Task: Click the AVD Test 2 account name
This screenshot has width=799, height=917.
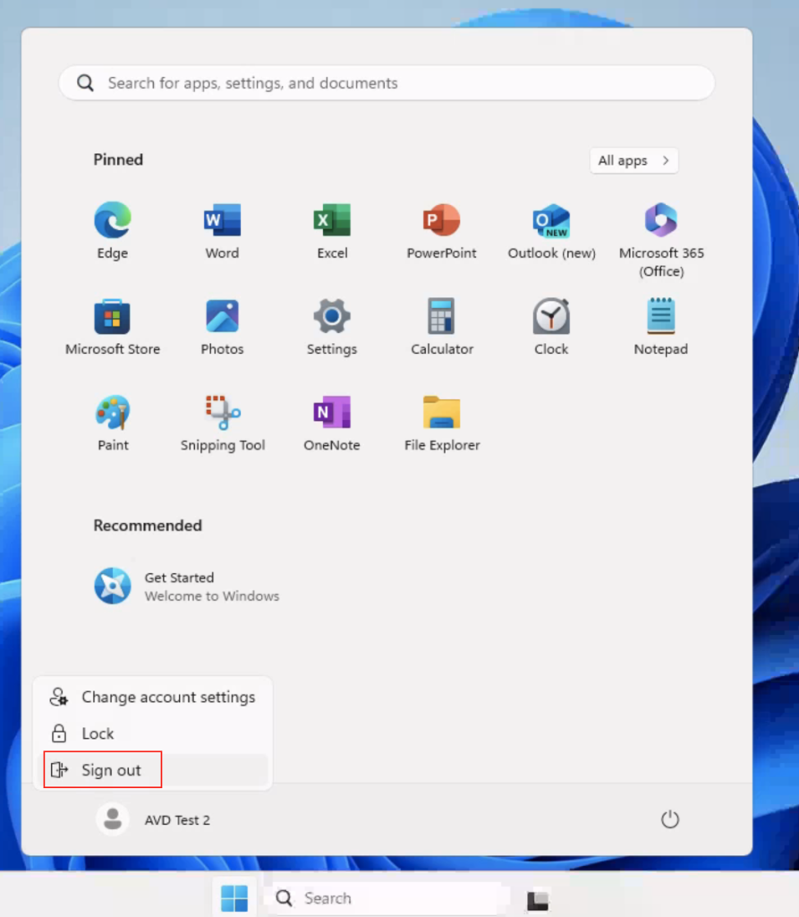Action: pos(177,820)
